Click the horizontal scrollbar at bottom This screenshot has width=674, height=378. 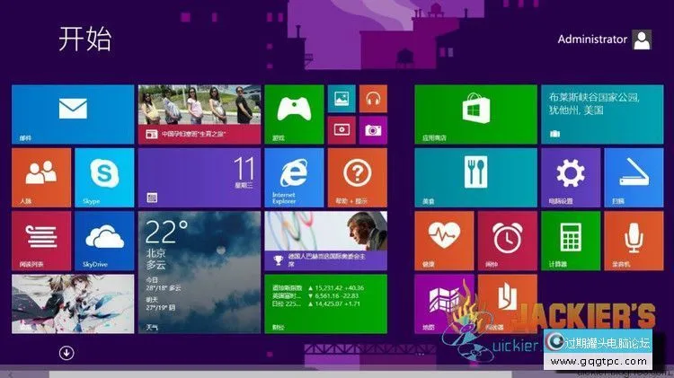[x=270, y=373]
